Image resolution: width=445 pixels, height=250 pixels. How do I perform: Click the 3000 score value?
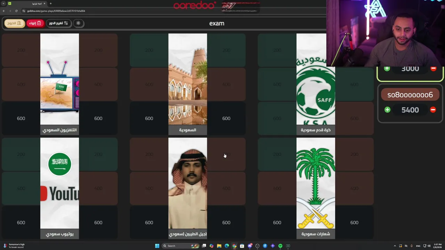click(x=410, y=68)
